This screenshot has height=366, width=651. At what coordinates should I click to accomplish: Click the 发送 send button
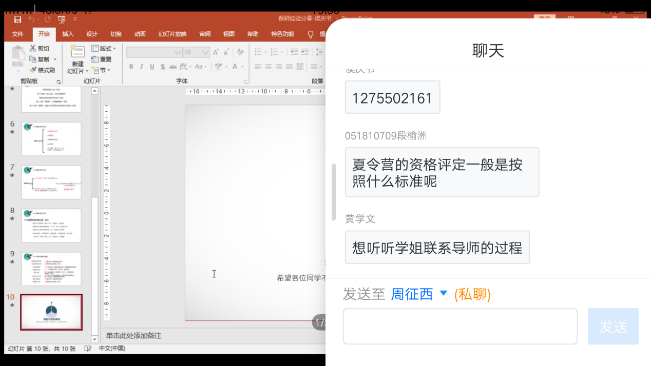pos(613,327)
